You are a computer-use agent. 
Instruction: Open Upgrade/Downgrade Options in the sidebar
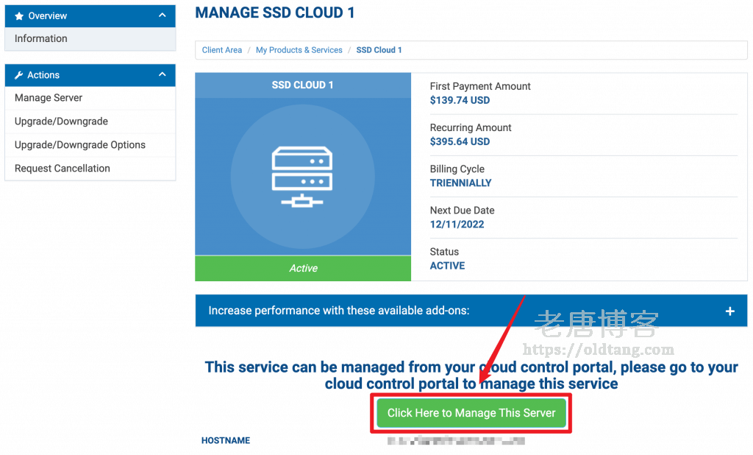click(80, 145)
